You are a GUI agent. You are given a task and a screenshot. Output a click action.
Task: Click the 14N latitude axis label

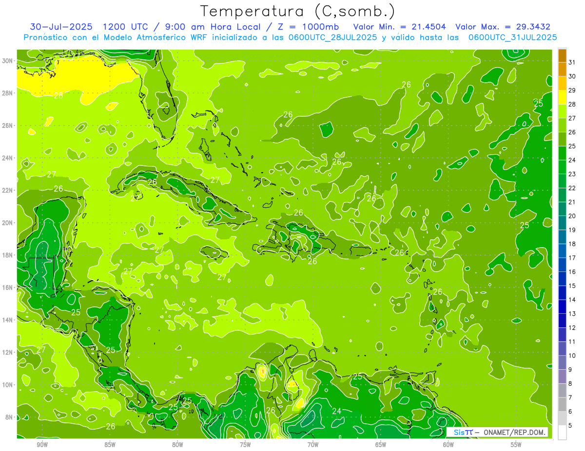click(x=8, y=320)
